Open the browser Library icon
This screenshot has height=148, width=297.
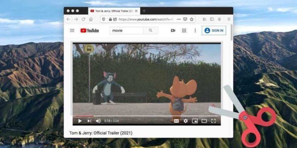205,19
